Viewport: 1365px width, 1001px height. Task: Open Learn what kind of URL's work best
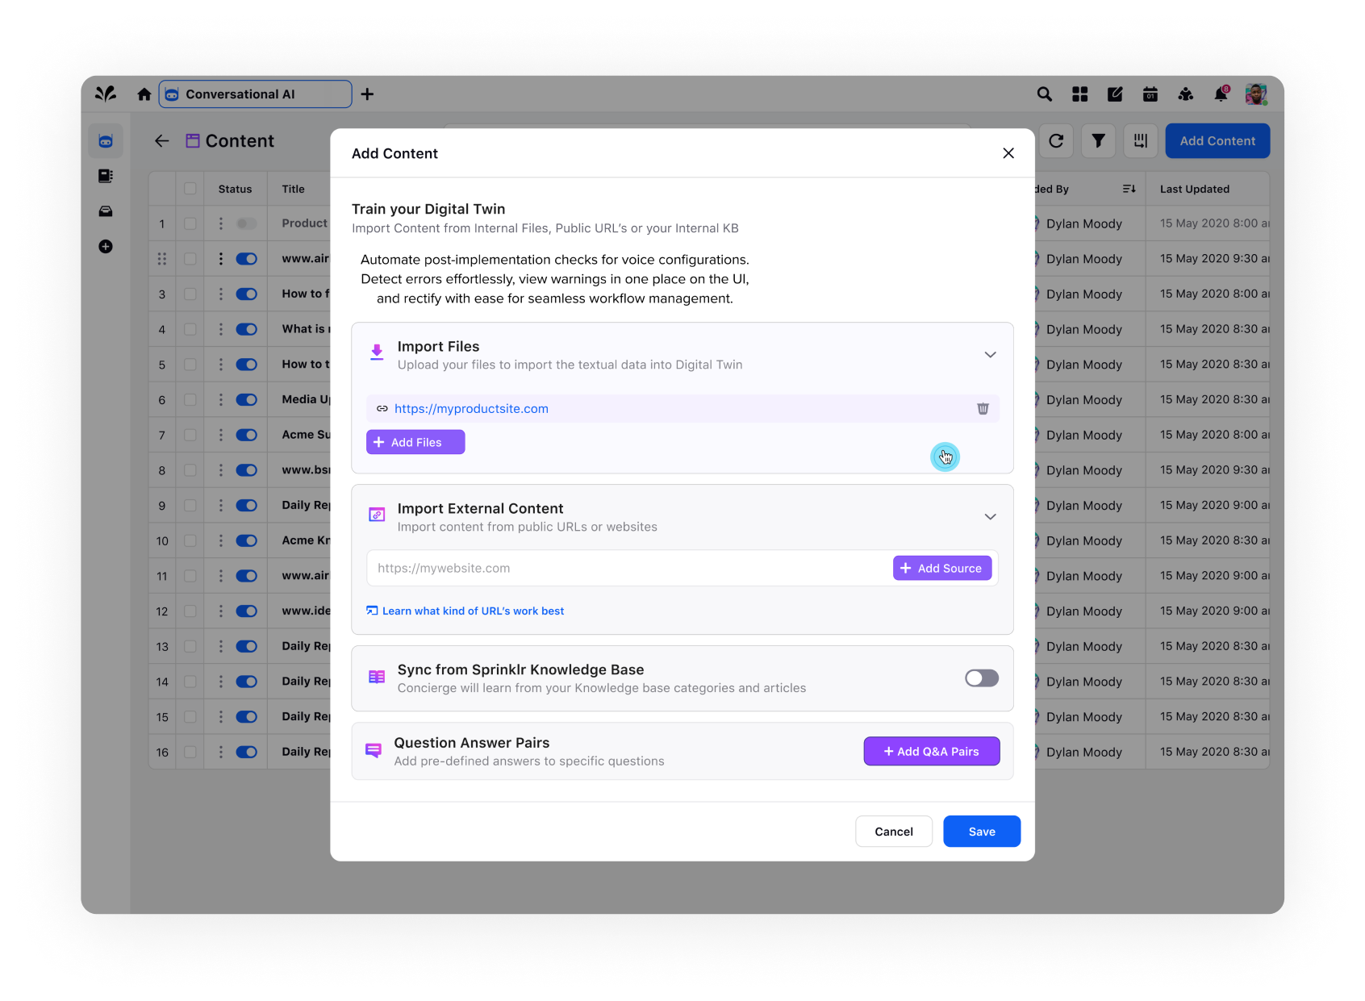click(x=465, y=611)
